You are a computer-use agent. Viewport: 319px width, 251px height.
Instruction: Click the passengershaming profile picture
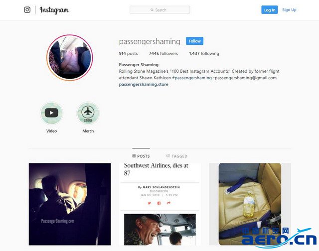70,57
